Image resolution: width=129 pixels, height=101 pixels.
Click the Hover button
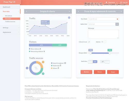100,72
